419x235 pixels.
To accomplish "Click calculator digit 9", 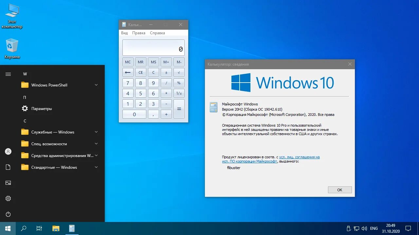I will pyautogui.click(x=153, y=83).
